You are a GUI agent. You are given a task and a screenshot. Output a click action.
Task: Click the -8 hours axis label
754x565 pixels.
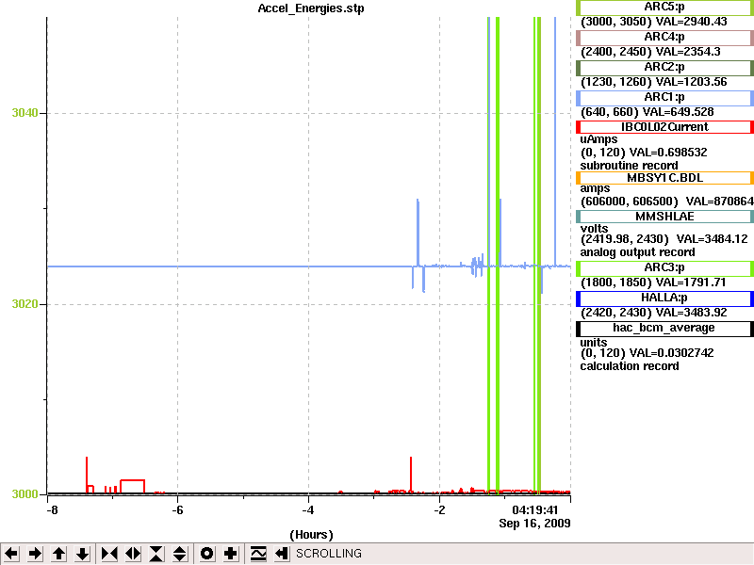[x=52, y=510]
